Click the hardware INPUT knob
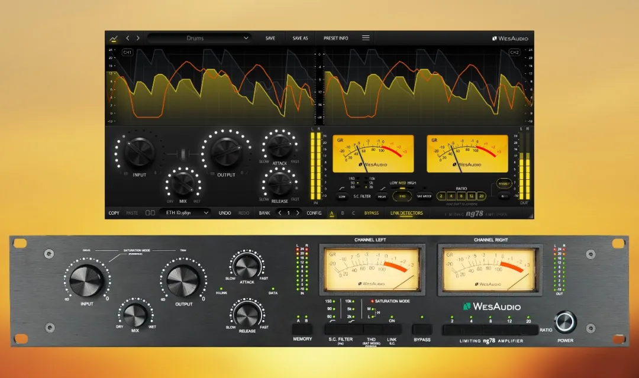 click(x=86, y=280)
